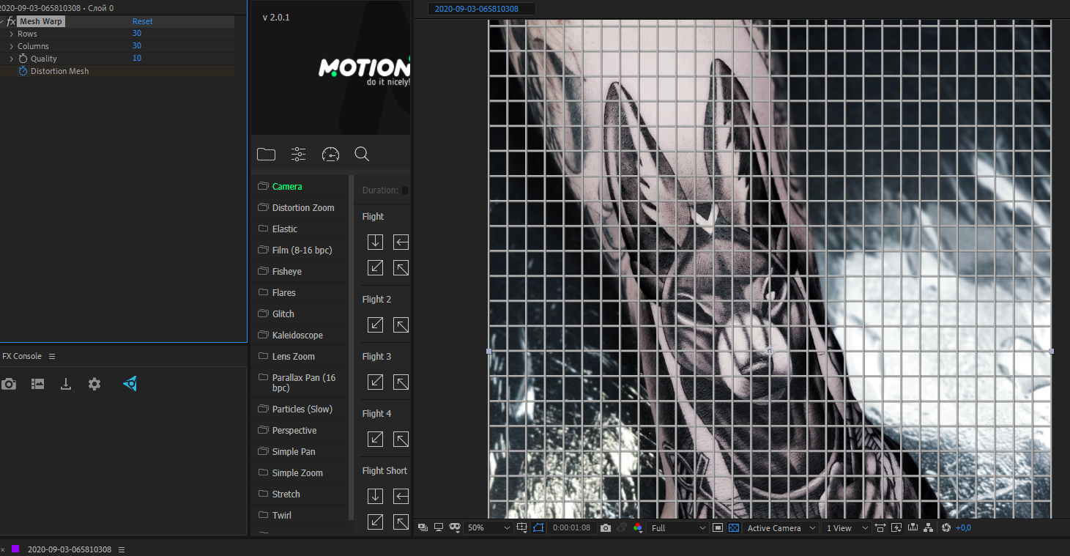Open the Fast Previews lightning icon

pos(896,527)
